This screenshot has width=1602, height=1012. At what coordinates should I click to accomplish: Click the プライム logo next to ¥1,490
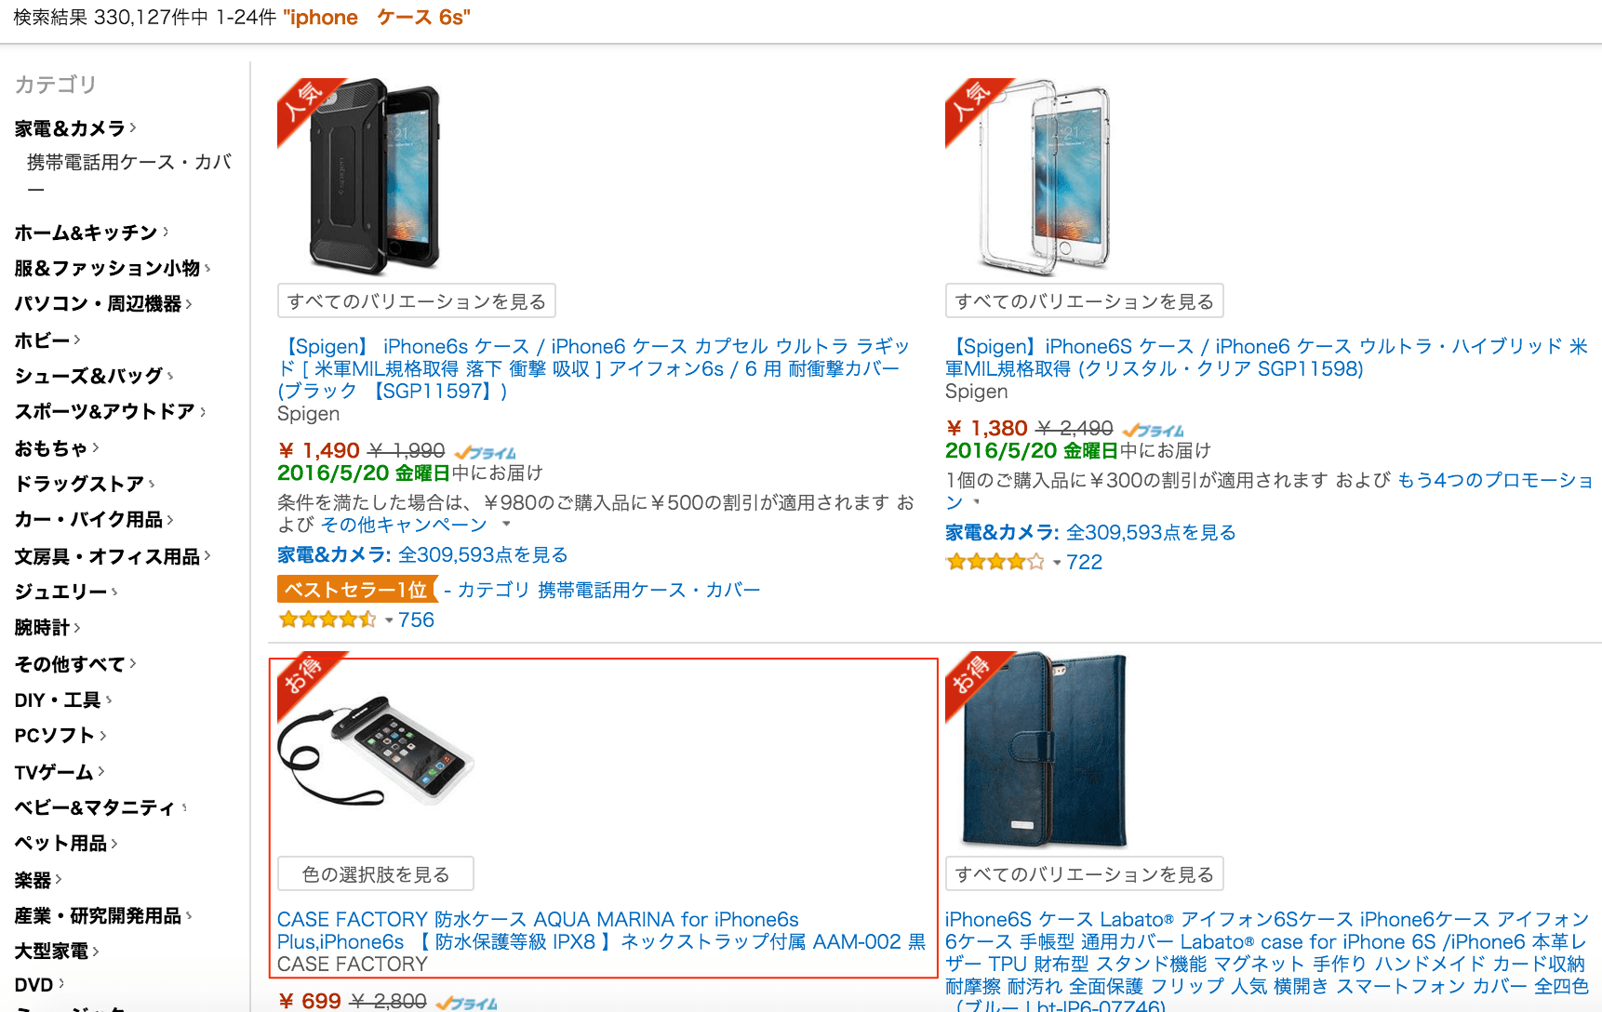click(486, 452)
